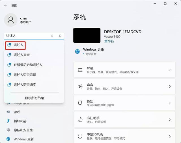Choose 讲述人语音音调 suggestion

pyautogui.click(x=25, y=75)
